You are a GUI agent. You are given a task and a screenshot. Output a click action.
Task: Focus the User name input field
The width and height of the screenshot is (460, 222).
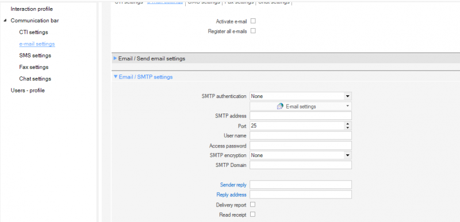coord(300,136)
